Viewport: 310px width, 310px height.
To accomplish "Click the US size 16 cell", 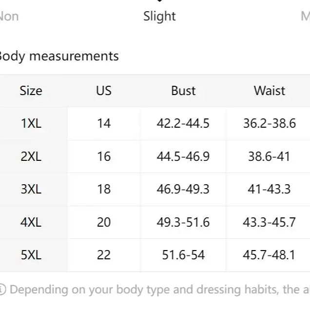I will point(104,156).
